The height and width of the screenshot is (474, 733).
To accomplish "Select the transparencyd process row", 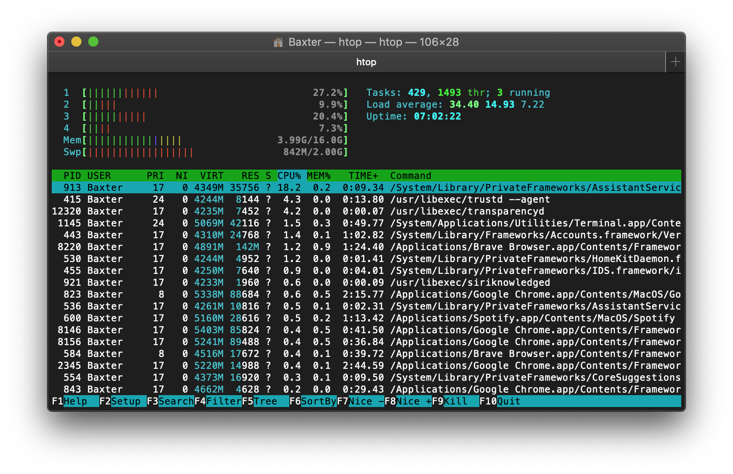I will (x=366, y=211).
